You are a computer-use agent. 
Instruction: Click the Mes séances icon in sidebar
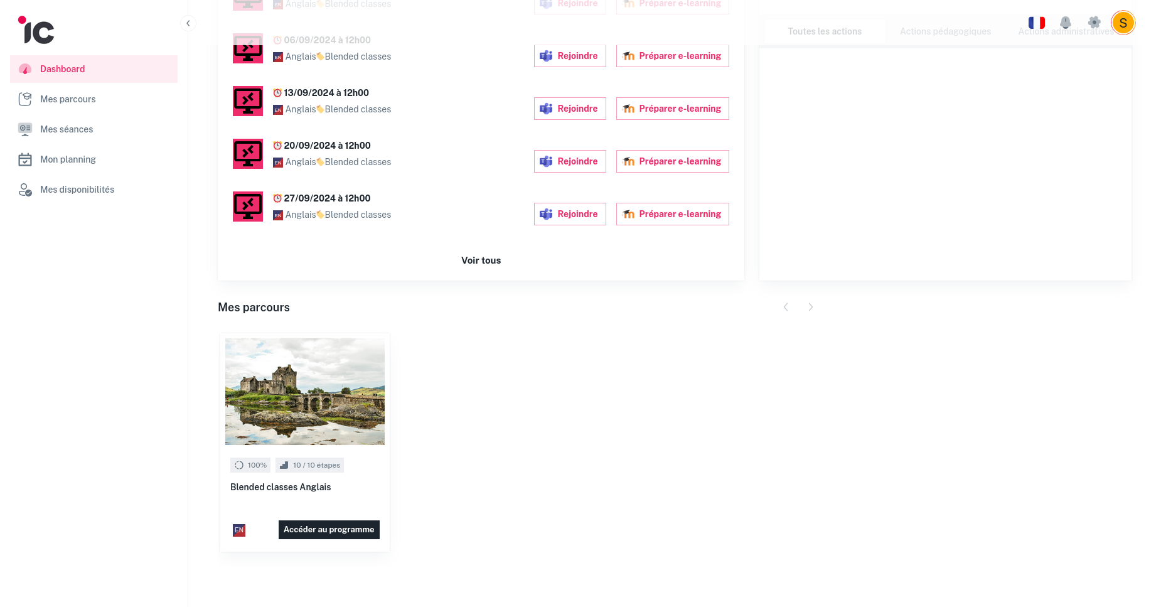(x=25, y=129)
